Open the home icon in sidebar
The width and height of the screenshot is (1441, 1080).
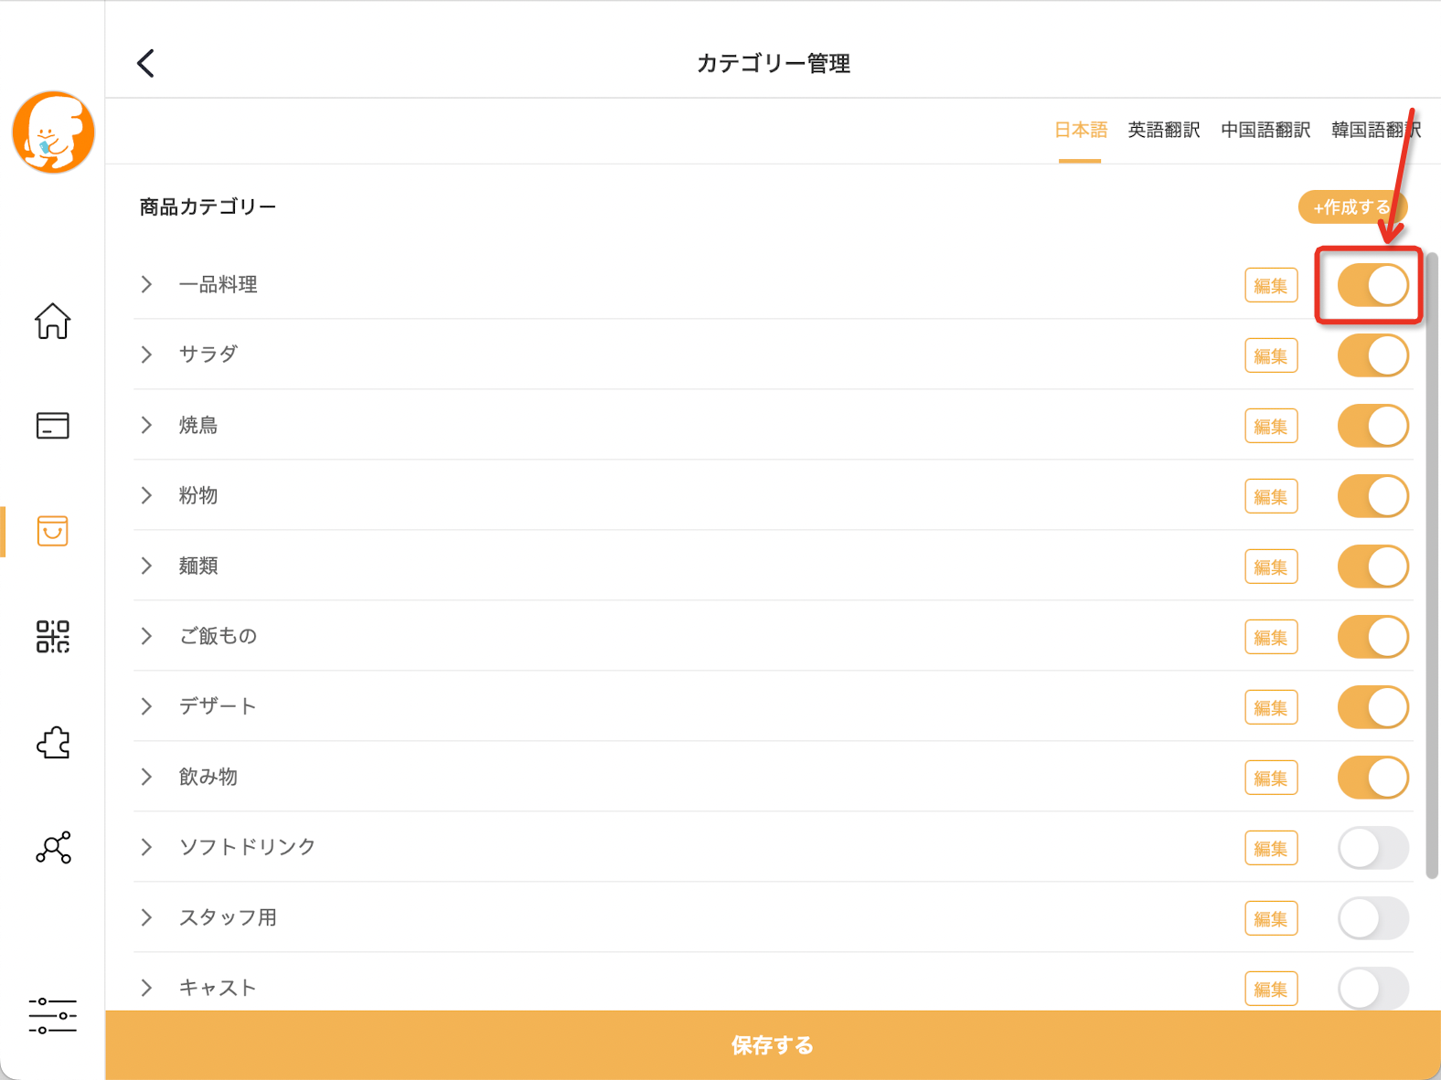click(x=52, y=321)
